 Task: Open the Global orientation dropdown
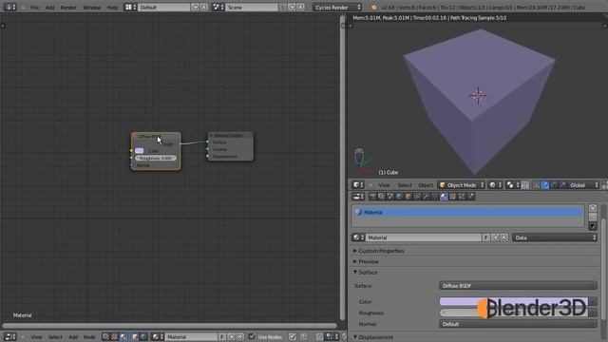click(584, 185)
